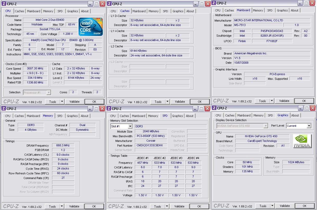
Task: Click the graphic interface version 'PCI-Express'
Action: pyautogui.click(x=277, y=74)
